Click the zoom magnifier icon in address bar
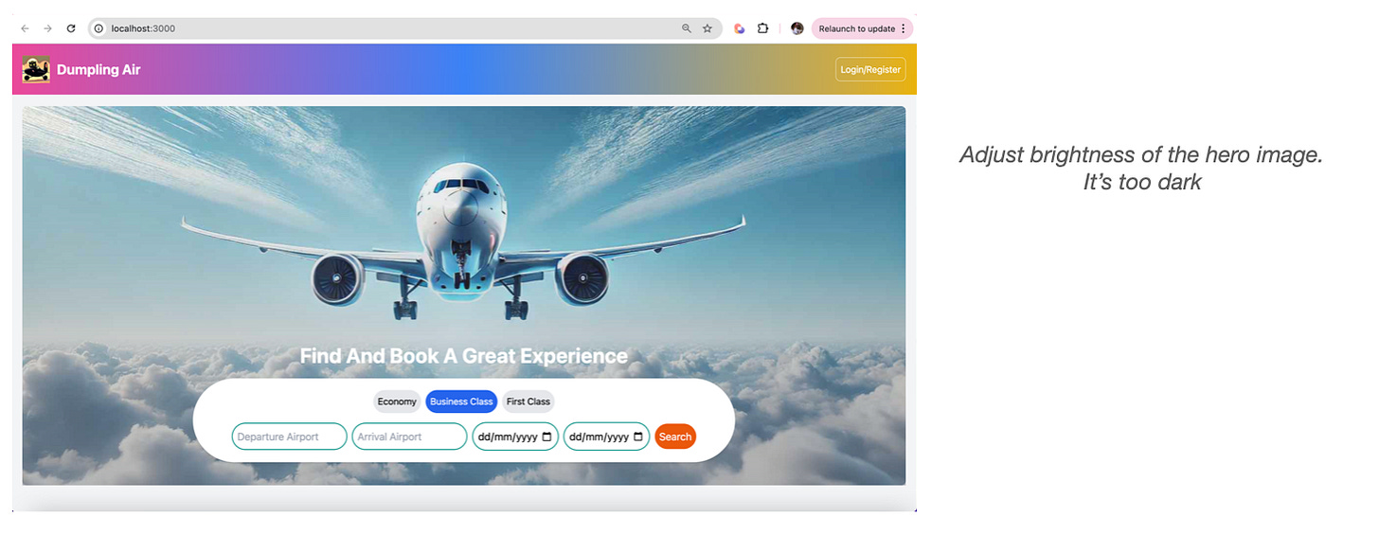 (x=687, y=28)
